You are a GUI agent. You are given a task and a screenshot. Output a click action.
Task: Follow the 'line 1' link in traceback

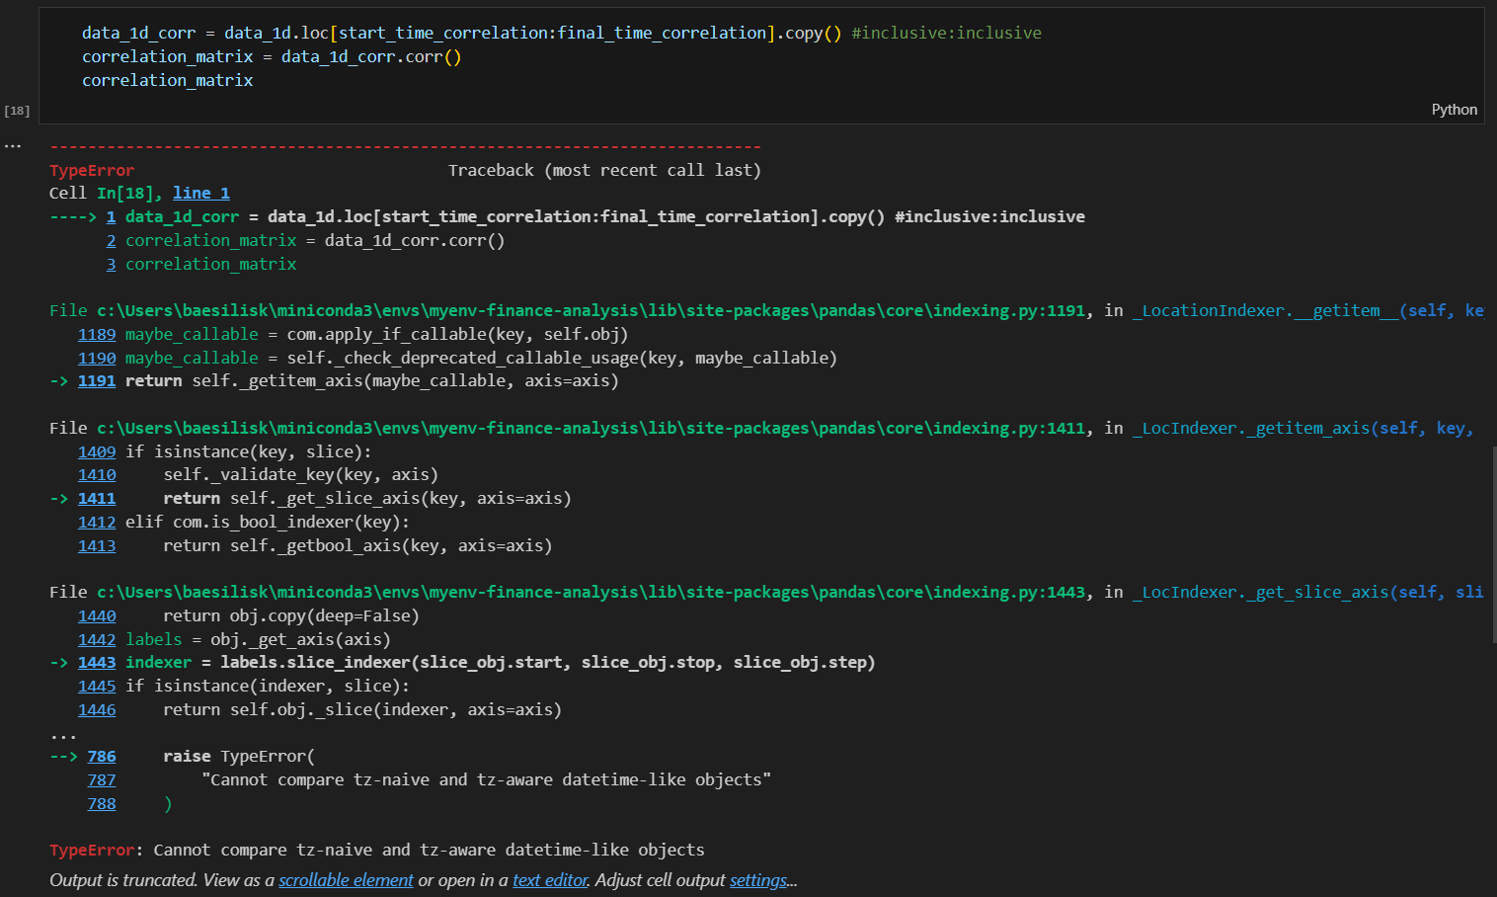click(x=201, y=194)
